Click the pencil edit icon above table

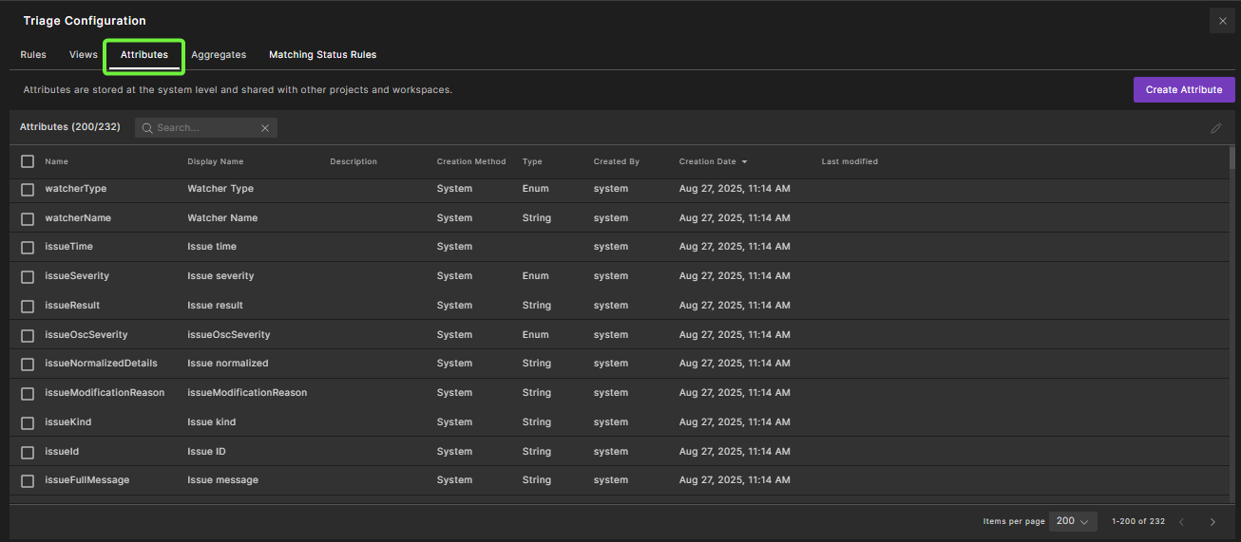point(1215,128)
